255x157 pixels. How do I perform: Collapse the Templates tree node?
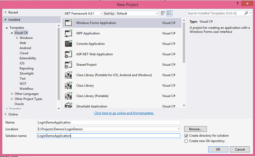(x=6, y=28)
